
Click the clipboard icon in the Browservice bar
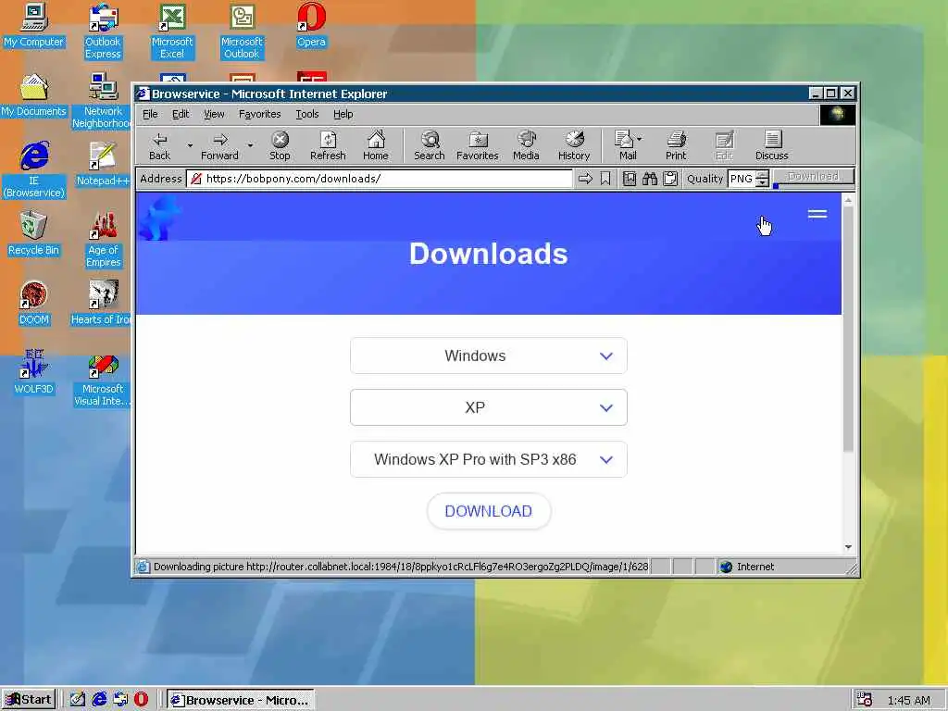point(670,179)
